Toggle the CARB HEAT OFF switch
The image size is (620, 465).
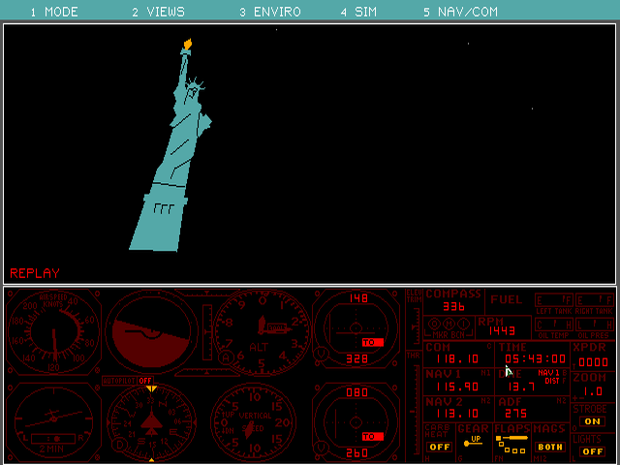440,447
